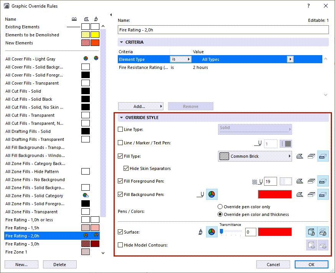The width and height of the screenshot is (335, 273).
Task: Select Override pen color only
Action: pyautogui.click(x=220, y=207)
